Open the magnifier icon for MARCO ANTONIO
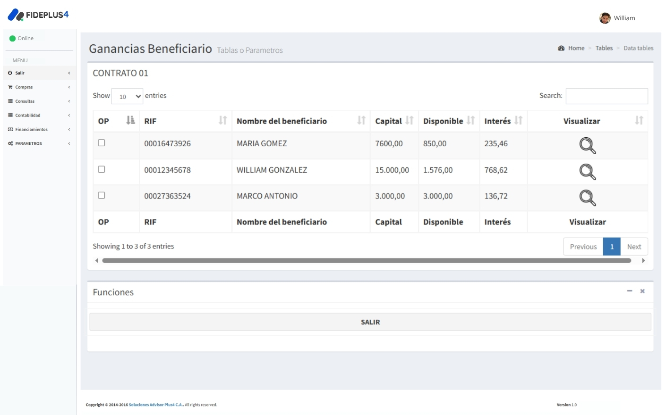The image size is (666, 415). pyautogui.click(x=587, y=198)
